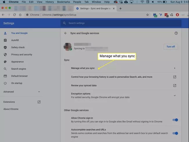Open the People menu

tap(77, 2)
